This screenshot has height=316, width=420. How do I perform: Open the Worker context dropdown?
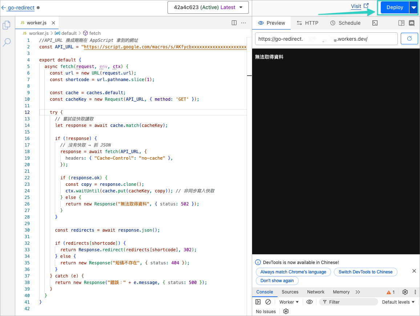point(289,302)
